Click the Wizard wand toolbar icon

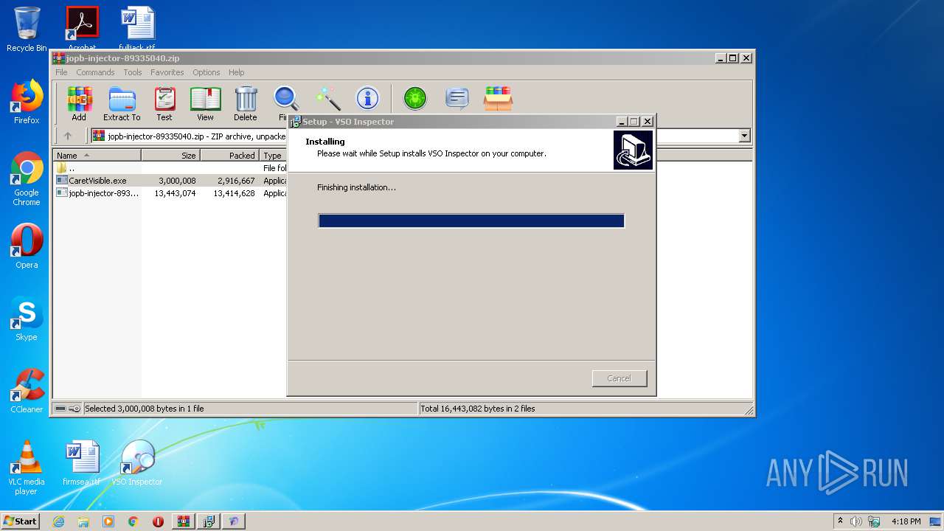tap(327, 98)
